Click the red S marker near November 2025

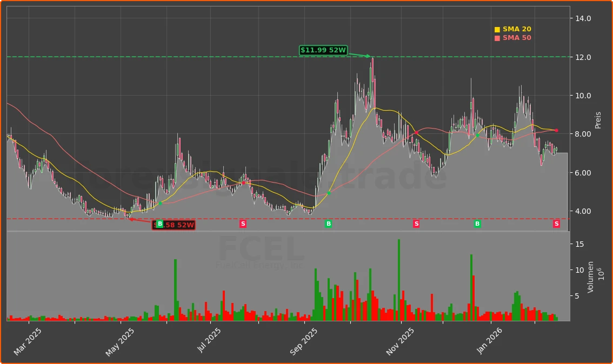[x=416, y=223]
